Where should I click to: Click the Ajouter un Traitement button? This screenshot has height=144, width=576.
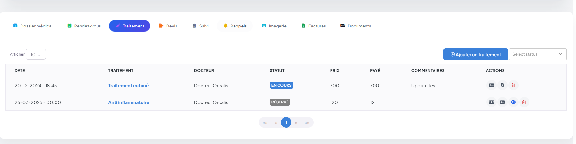476,55
